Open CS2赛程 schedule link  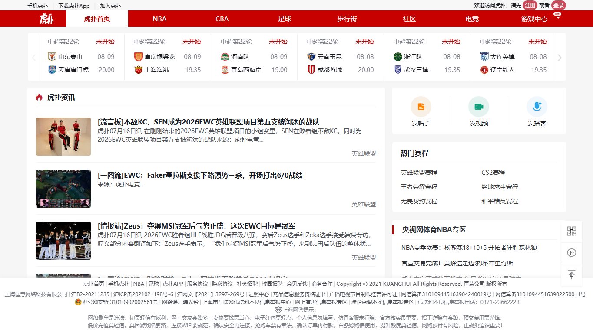[x=493, y=173]
